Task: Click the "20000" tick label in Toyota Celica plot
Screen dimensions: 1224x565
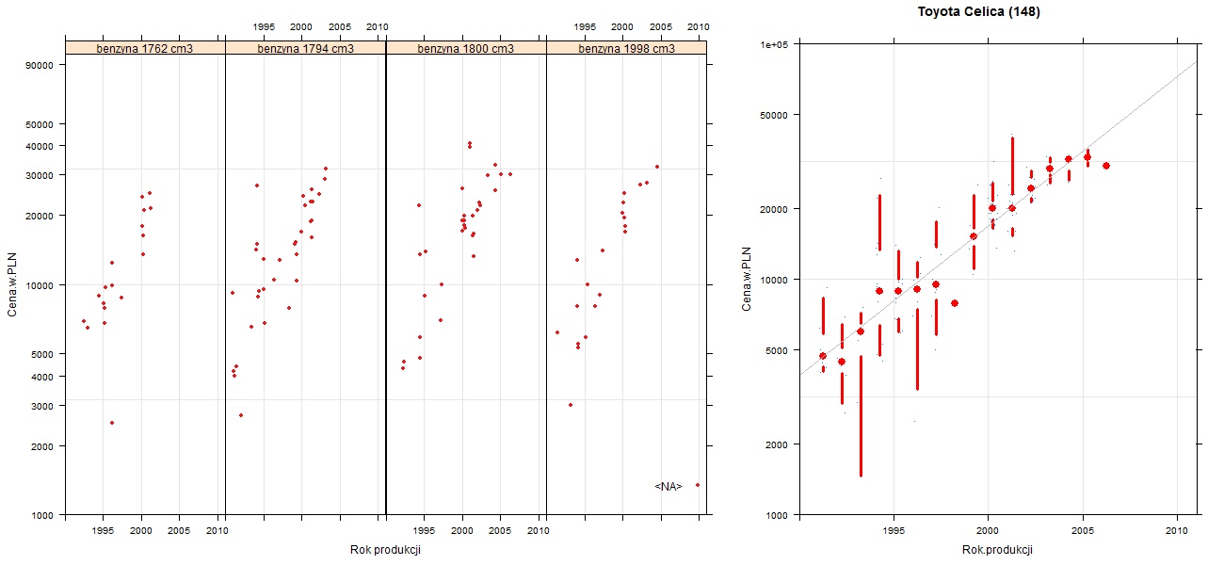Action: coord(774,208)
